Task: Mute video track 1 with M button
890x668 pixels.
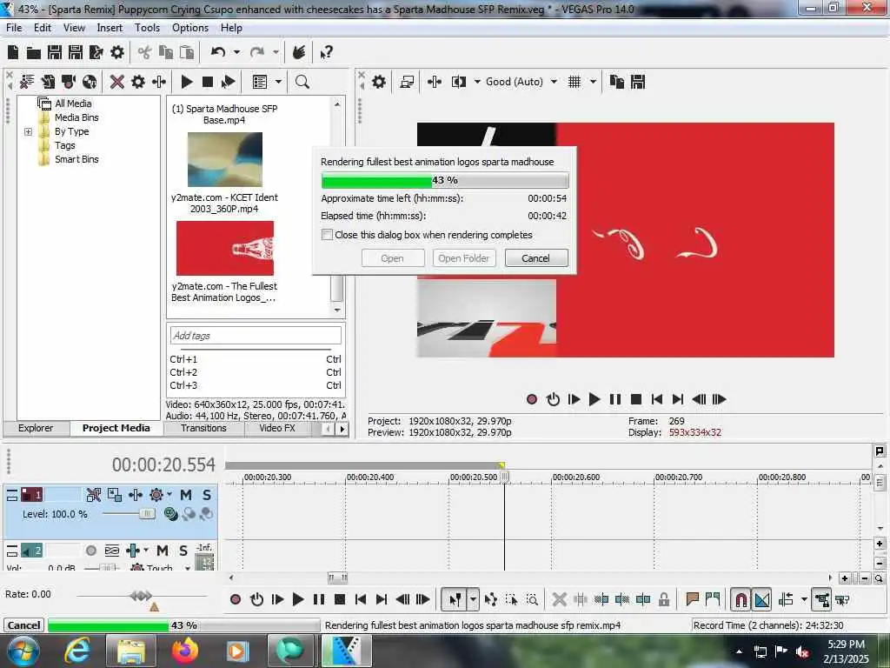Action: tap(186, 495)
